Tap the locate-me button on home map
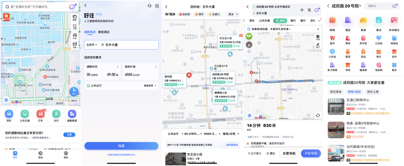Viewport: 404px width, 166px height. tap(6, 100)
